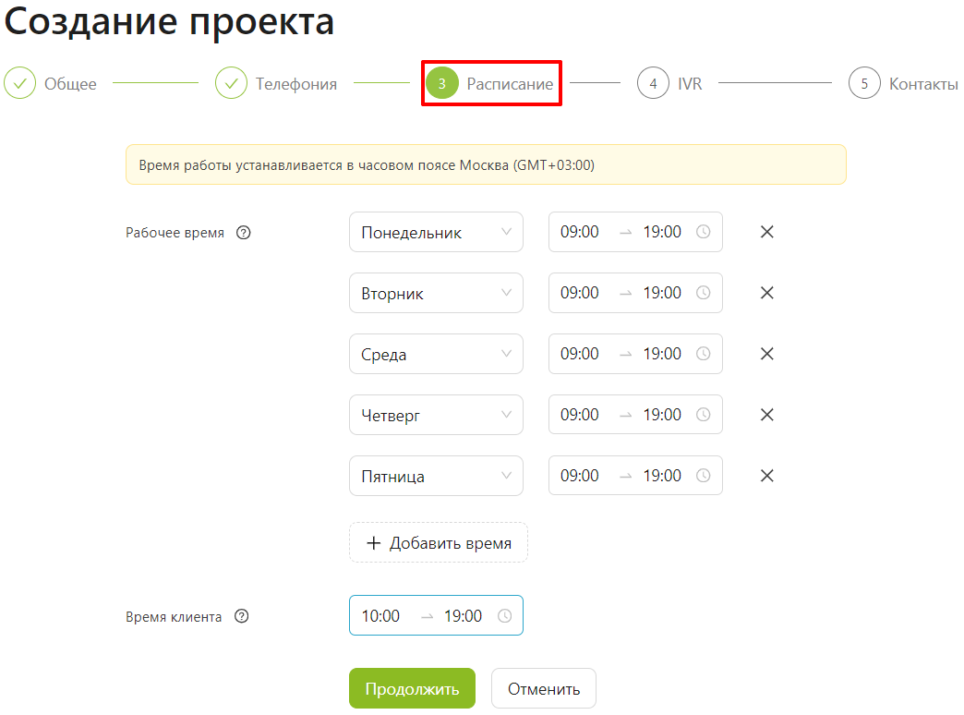Edit Понедельник start time 09:00
Viewport: 964px width, 715px height.
point(579,232)
